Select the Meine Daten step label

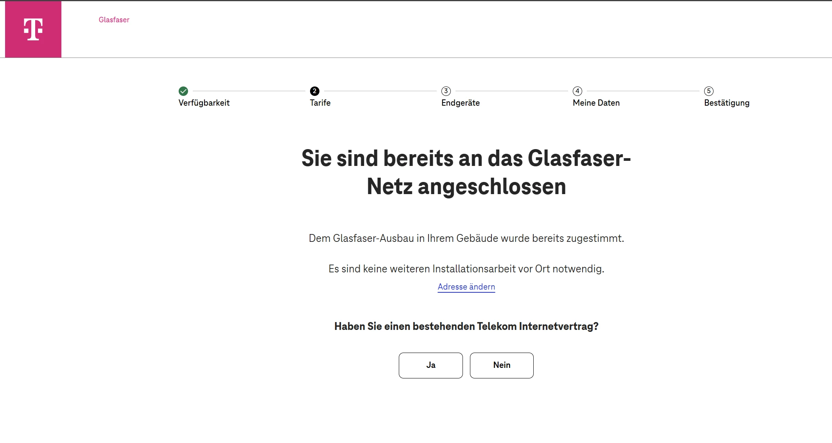pyautogui.click(x=596, y=103)
